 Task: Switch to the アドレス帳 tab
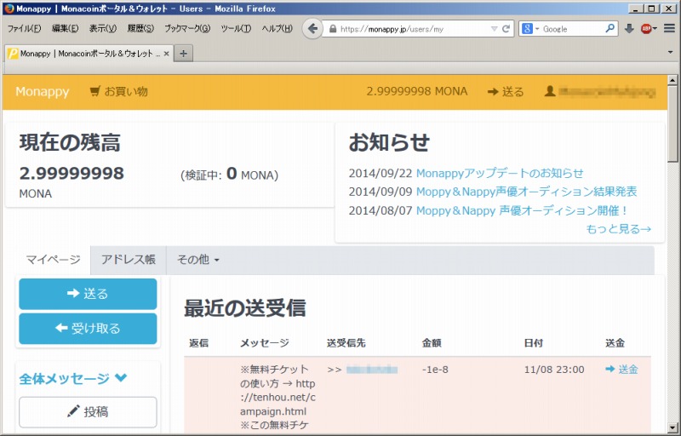pos(129,260)
